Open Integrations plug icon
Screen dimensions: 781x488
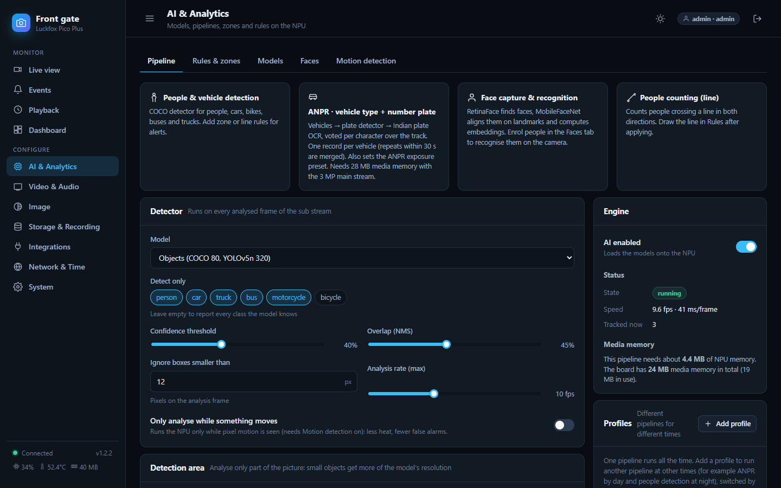[x=18, y=247]
